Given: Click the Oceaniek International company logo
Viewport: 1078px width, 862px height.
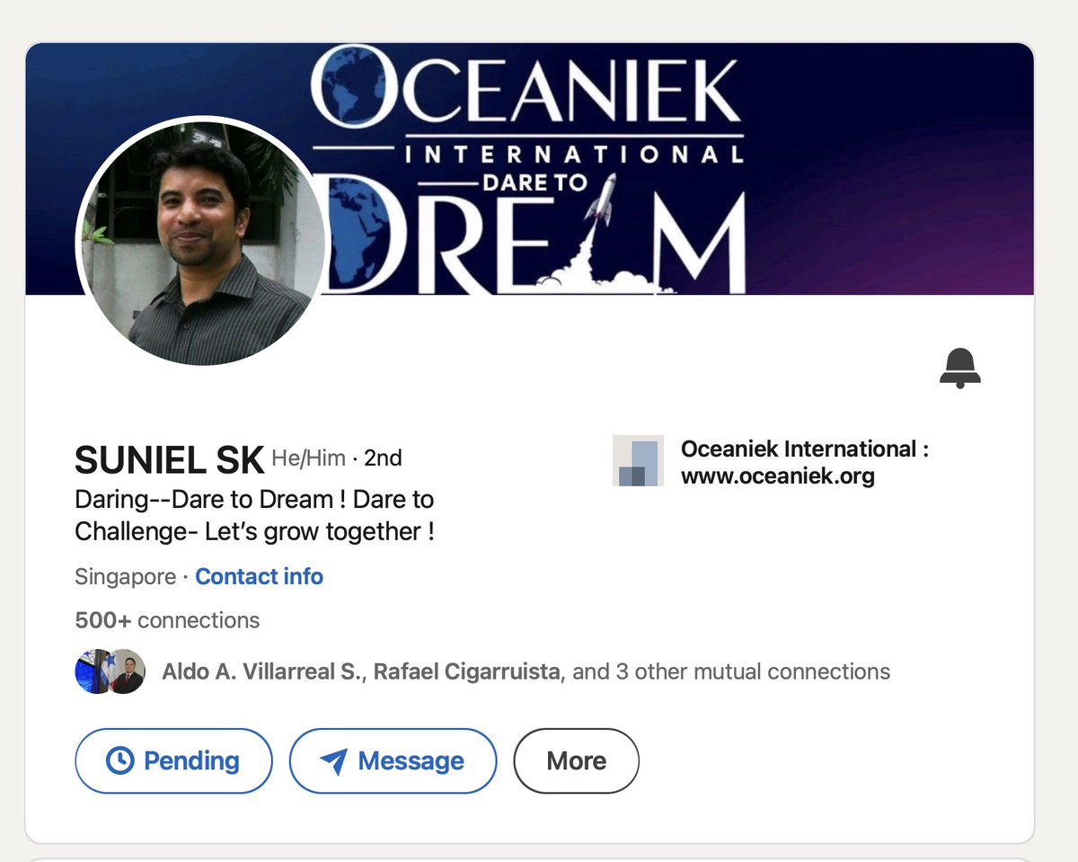Looking at the screenshot, I should 638,461.
